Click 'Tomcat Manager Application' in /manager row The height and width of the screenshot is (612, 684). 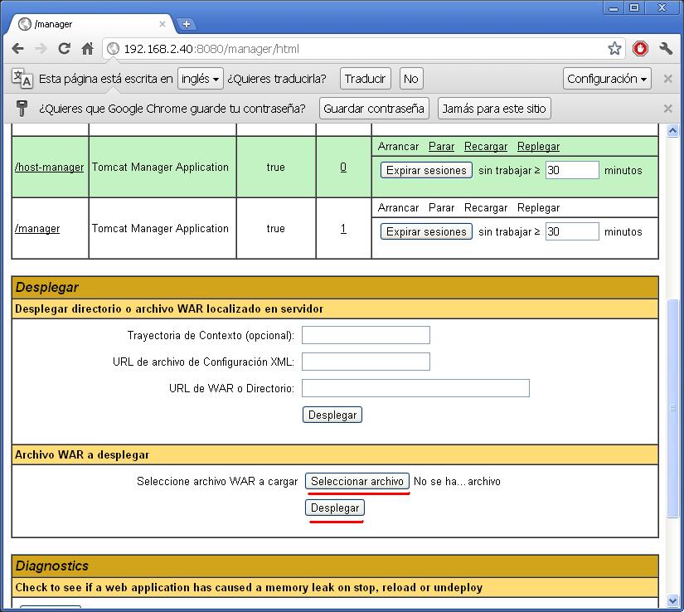click(160, 229)
